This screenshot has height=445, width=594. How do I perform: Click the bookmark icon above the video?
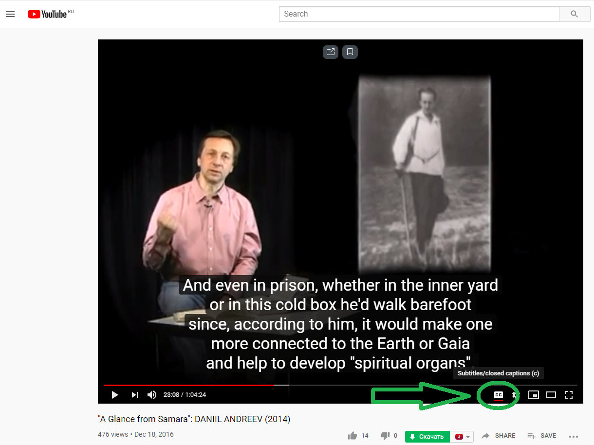350,52
